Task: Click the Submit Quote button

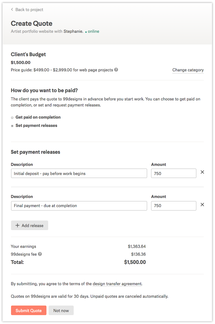Action: pos(29,311)
